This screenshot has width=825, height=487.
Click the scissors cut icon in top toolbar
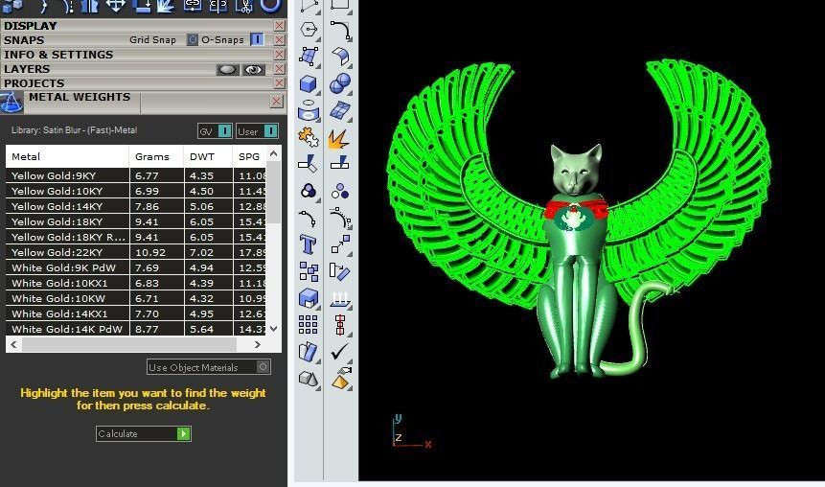pos(243,6)
